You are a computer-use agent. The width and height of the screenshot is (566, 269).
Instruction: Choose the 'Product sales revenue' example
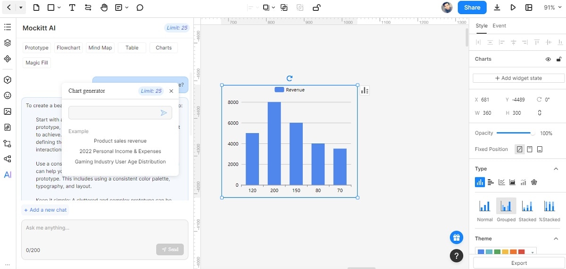coord(120,141)
